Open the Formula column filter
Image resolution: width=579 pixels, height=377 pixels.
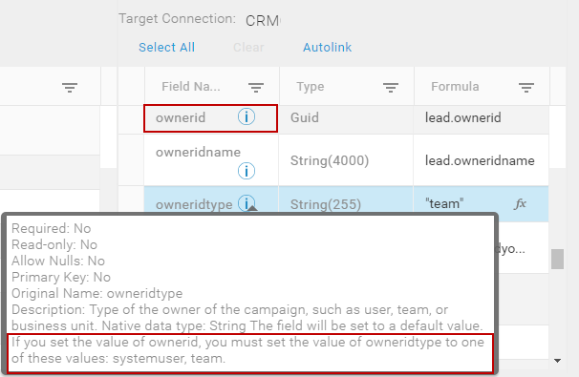[x=526, y=88]
